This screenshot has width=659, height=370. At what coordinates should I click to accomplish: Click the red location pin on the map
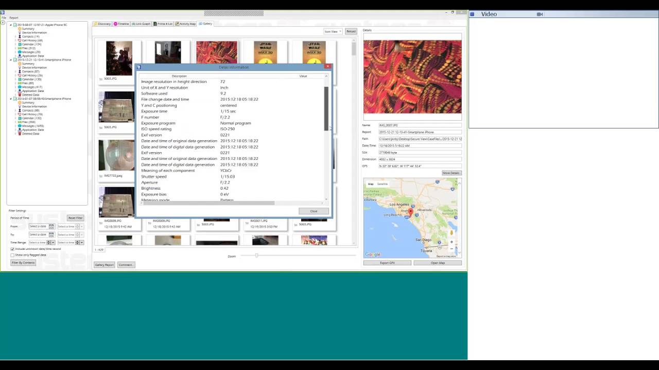[410, 212]
